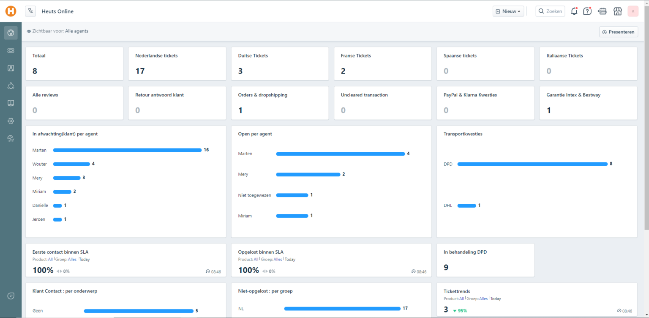The image size is (649, 318).
Task: Open the chat bubble icon at sidebar bottom
Action: 11,296
